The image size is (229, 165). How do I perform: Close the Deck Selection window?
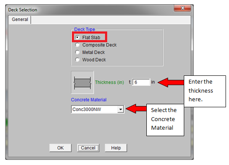point(183,8)
